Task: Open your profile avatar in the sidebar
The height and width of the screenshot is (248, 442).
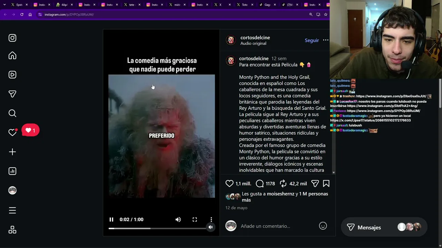Action: coord(12,190)
